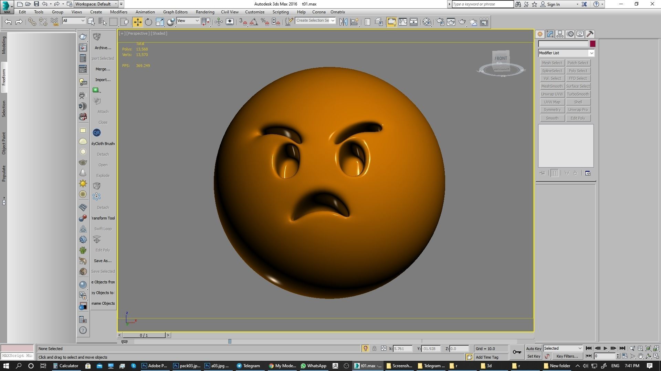Click the time slider 0/1 handle
Image resolution: width=661 pixels, height=371 pixels.
click(x=144, y=335)
